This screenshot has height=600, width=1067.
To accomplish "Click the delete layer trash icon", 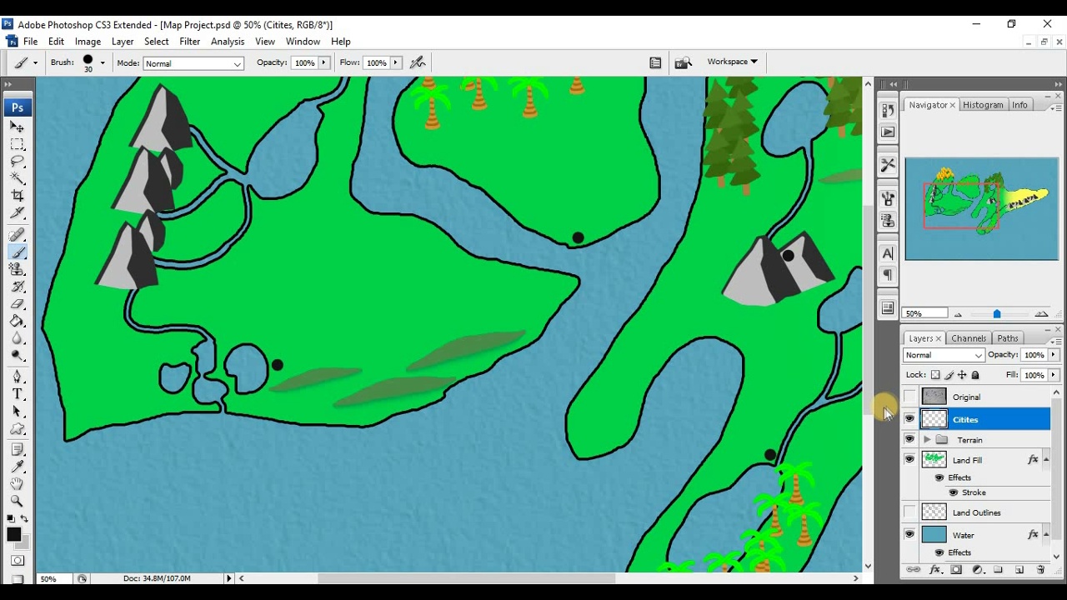I will coord(1040,570).
